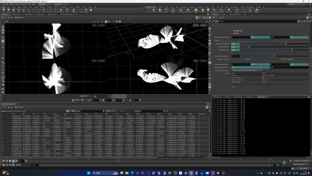Click the eye icon below the viewport
Image resolution: width=312 pixels, height=176 pixels.
[95, 96]
